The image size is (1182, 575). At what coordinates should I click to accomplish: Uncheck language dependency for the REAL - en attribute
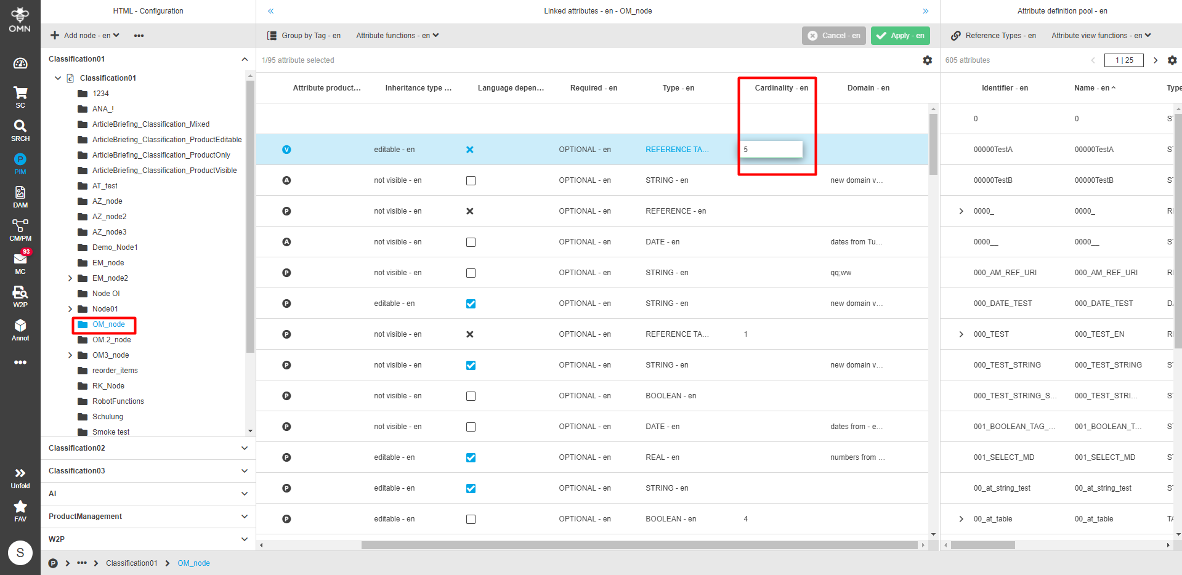tap(471, 457)
